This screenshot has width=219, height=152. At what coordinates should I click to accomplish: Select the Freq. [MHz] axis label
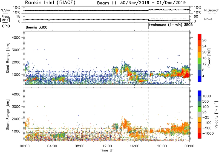[5, 19]
